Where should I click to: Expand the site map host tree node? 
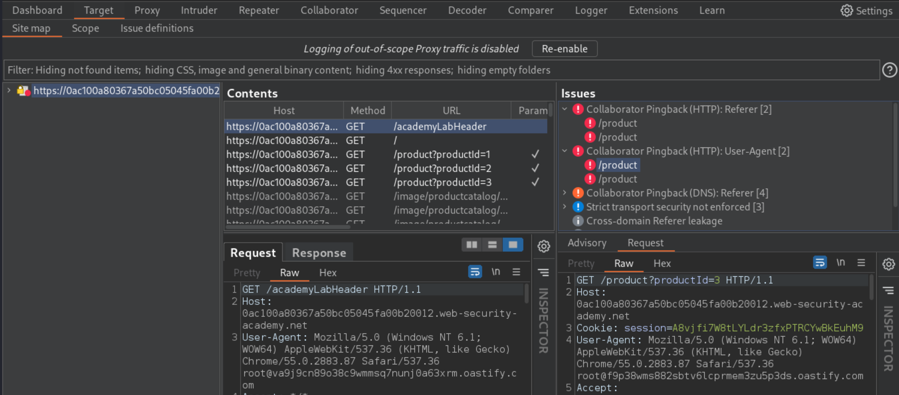coord(9,90)
